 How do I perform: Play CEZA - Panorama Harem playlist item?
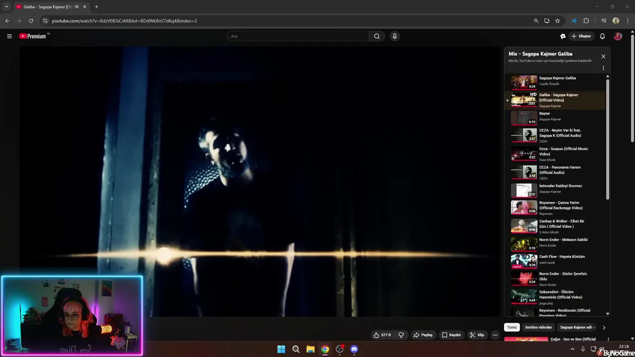point(555,172)
